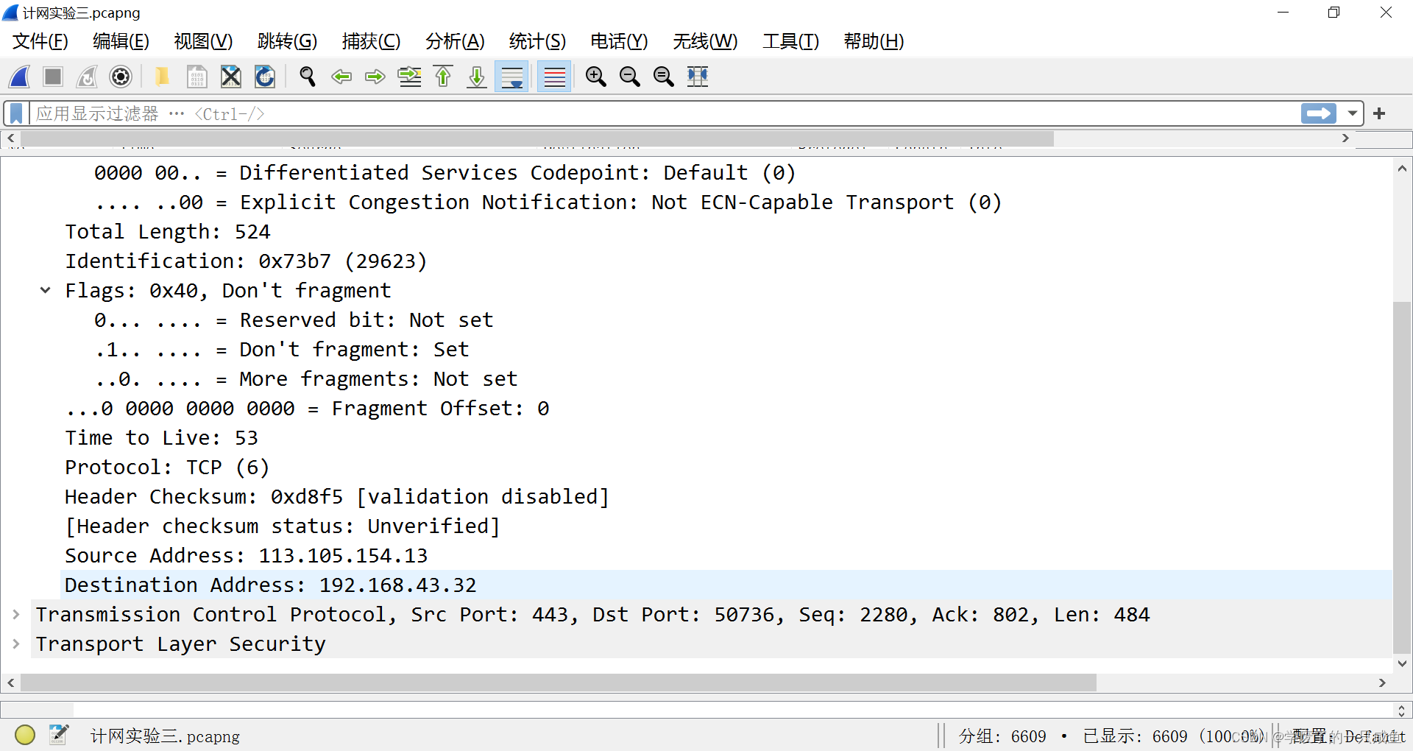Open the 工具(T) menu
Image resolution: width=1413 pixels, height=751 pixels.
pyautogui.click(x=790, y=41)
